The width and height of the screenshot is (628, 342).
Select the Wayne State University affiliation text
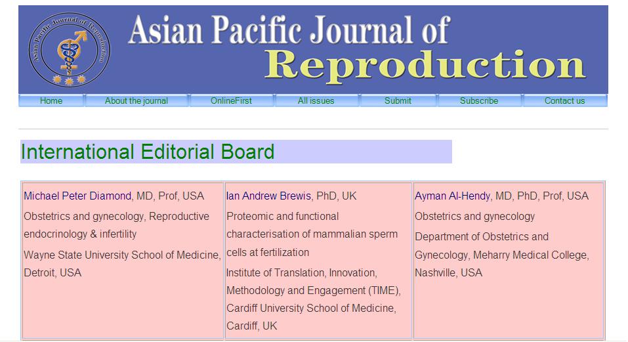(x=122, y=255)
